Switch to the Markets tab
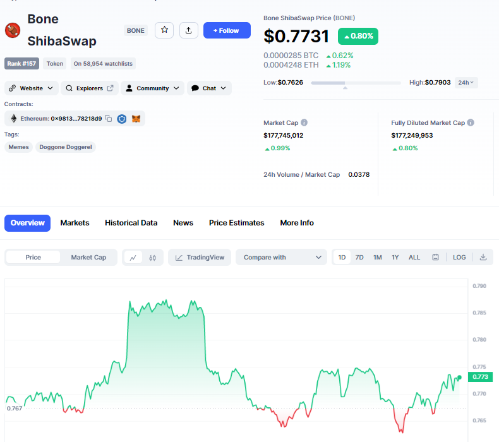The height and width of the screenshot is (442, 499). 75,223
